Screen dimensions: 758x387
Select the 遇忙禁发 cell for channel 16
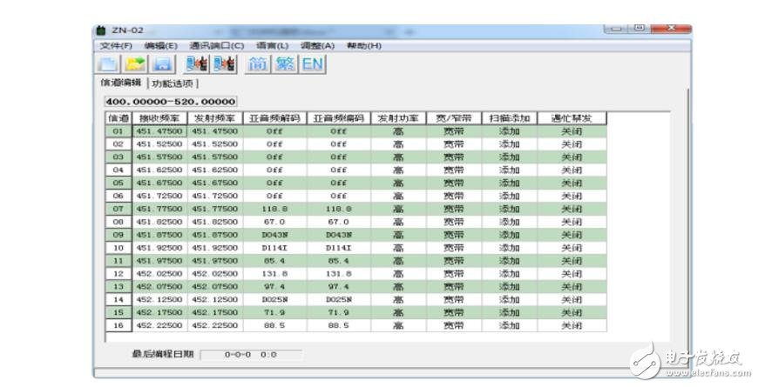pos(571,325)
